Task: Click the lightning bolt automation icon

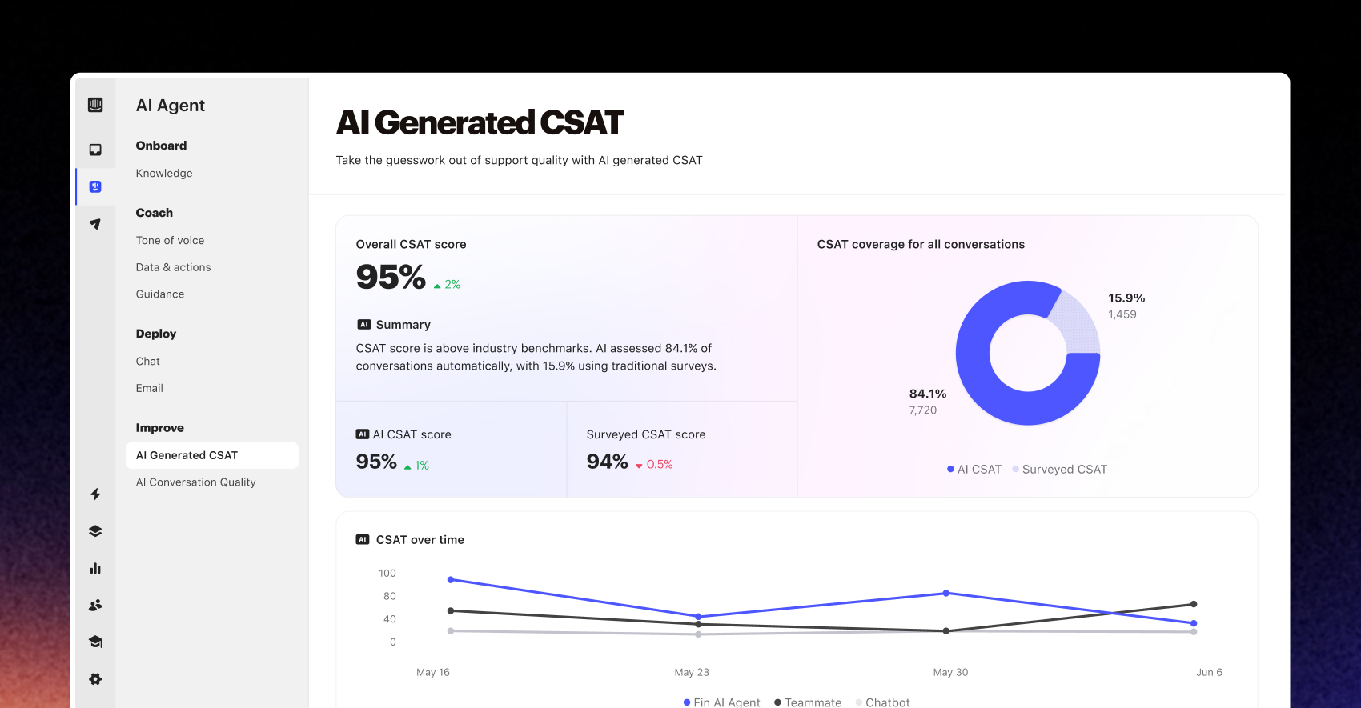Action: click(95, 494)
